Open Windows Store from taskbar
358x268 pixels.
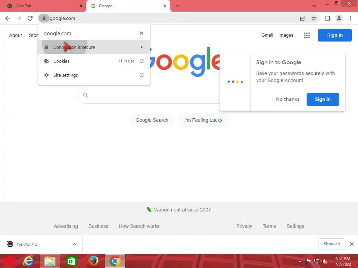click(71, 261)
